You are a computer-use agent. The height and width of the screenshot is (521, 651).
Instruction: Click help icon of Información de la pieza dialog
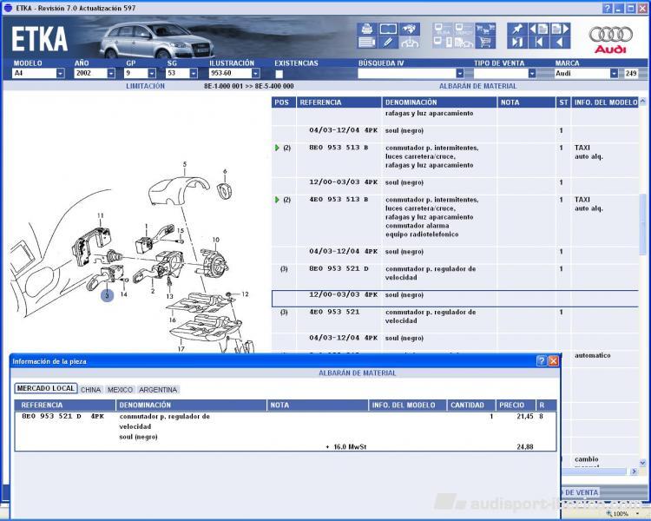point(541,361)
